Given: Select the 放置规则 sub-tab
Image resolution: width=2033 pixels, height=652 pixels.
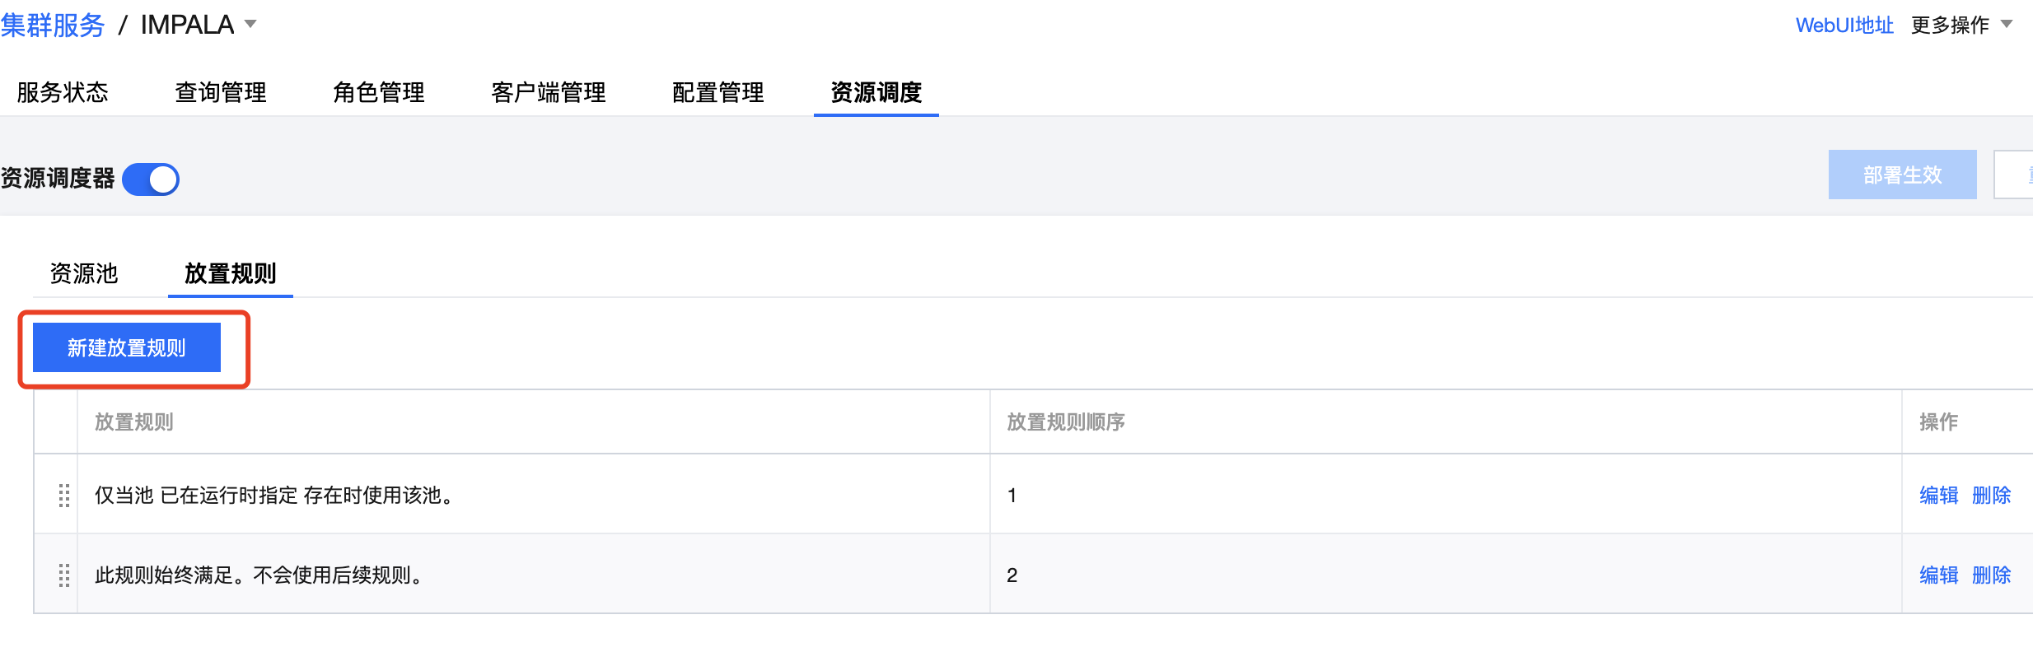Looking at the screenshot, I should pyautogui.click(x=231, y=273).
